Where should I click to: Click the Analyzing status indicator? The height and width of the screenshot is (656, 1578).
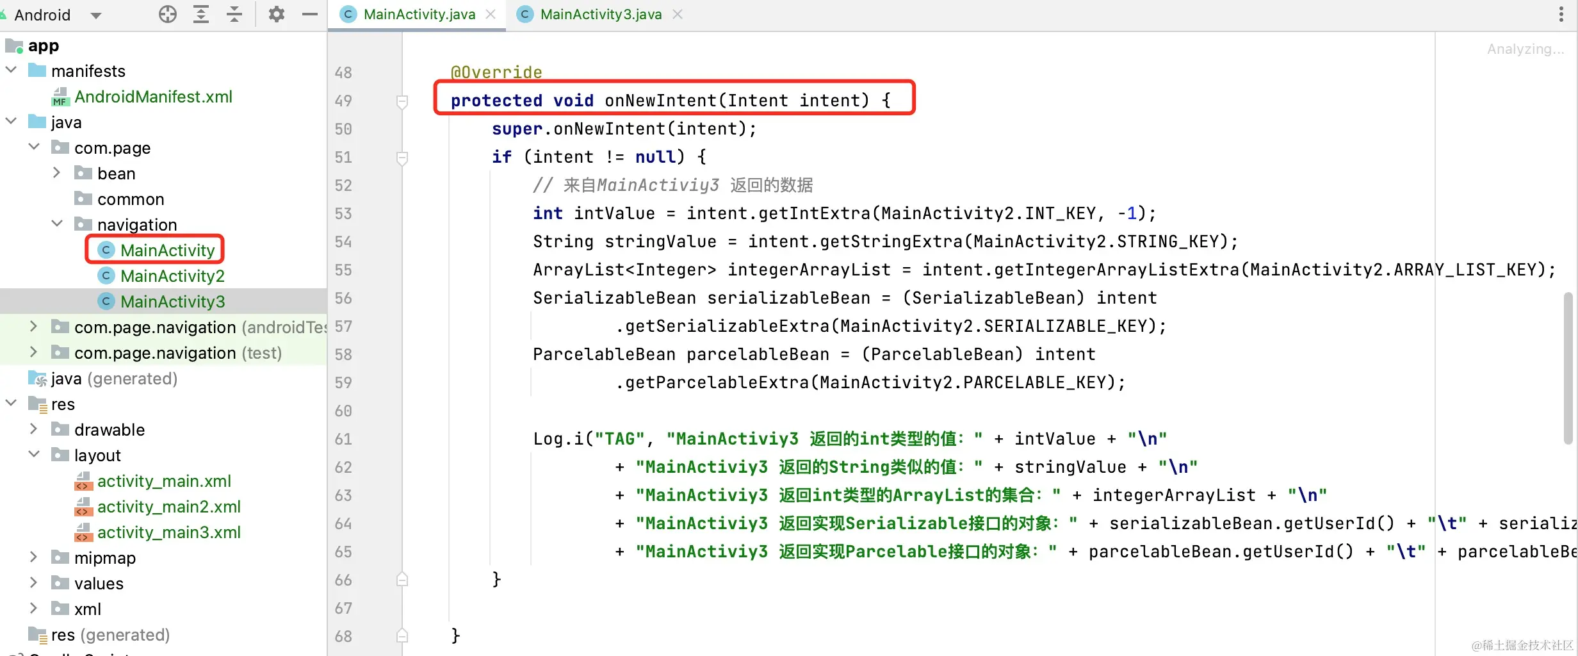1525,49
